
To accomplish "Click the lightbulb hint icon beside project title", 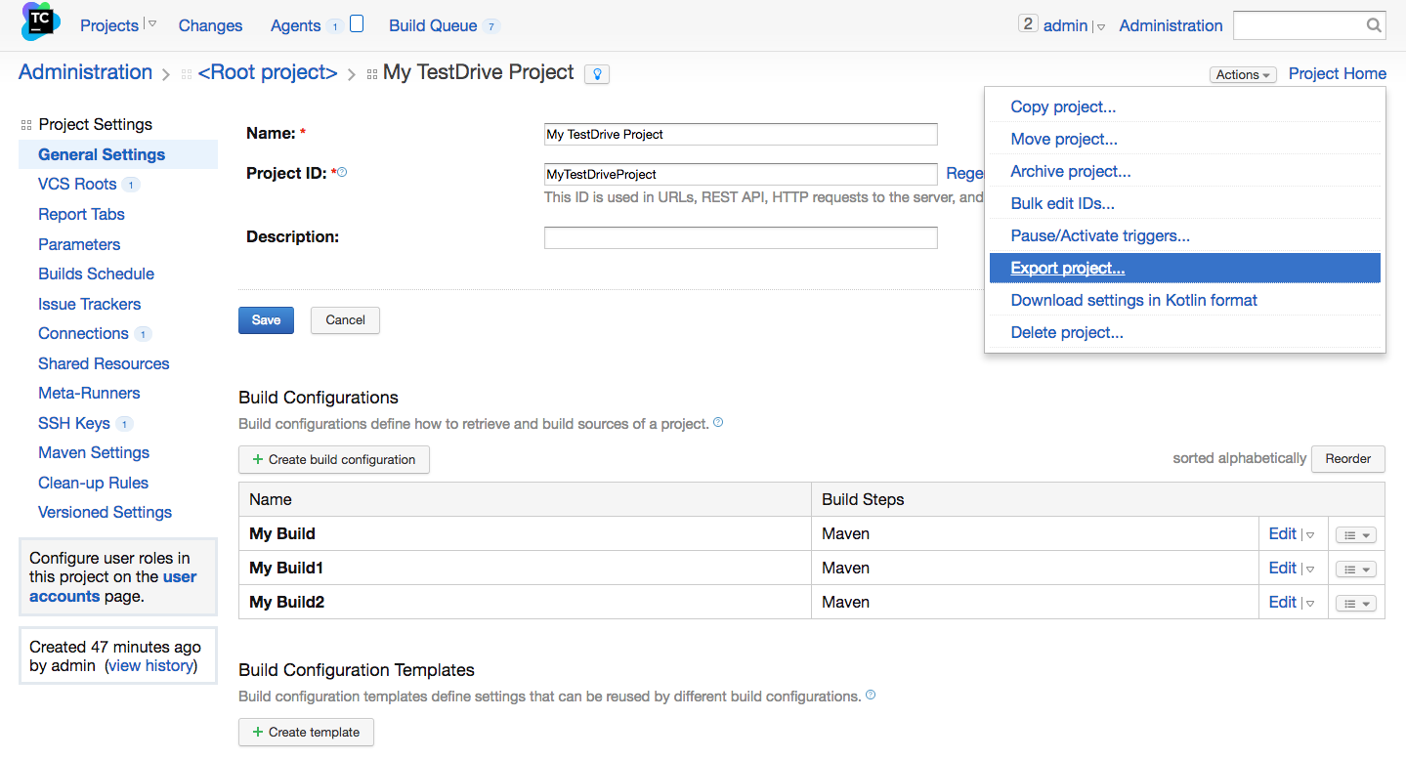I will (x=597, y=74).
